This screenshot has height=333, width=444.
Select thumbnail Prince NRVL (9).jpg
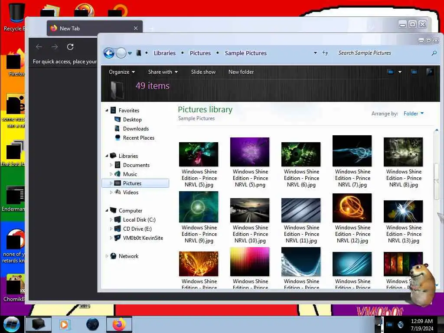[199, 207]
